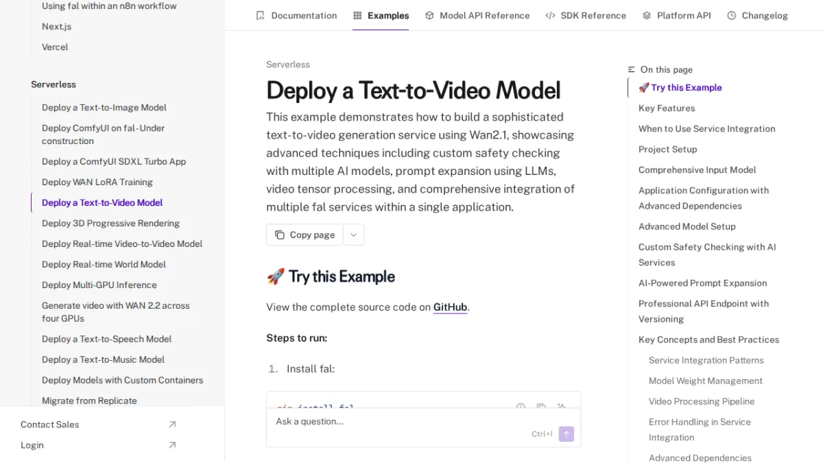Jump to Key Concepts and Best Practices

708,340
